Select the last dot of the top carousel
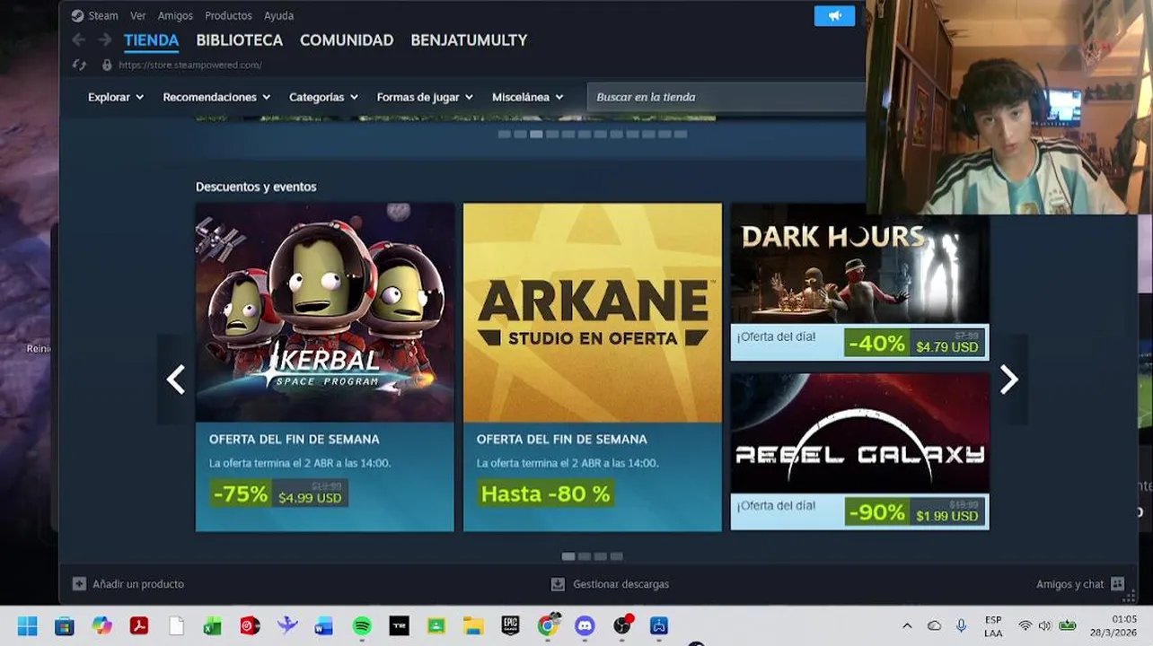The width and height of the screenshot is (1153, 646). [681, 134]
